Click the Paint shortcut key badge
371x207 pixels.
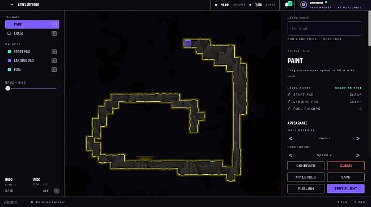click(54, 24)
